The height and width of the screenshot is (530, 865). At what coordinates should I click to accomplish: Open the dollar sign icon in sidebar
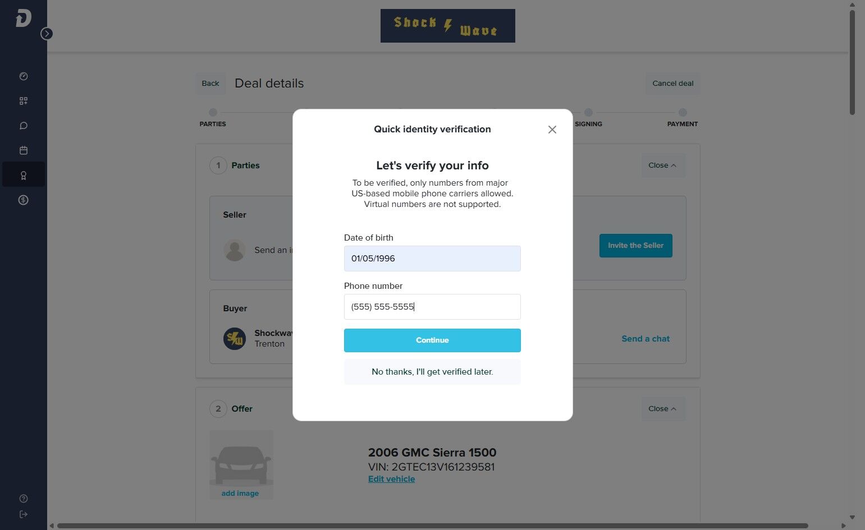(x=24, y=200)
